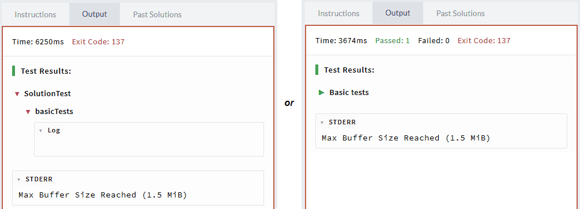This screenshot has height=209, width=580.
Task: Click left 'Max Buffer Size Reached' message
Action: pos(103,195)
